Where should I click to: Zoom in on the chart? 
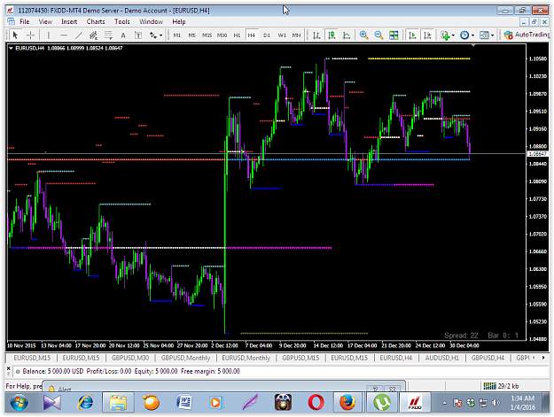[363, 35]
